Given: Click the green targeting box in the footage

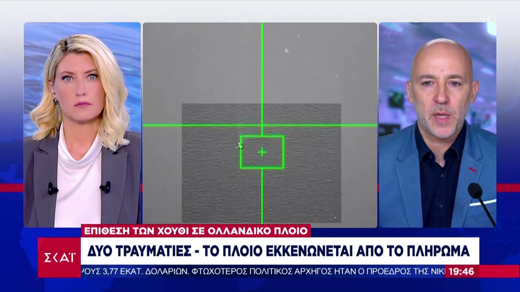Looking at the screenshot, I should 262,152.
